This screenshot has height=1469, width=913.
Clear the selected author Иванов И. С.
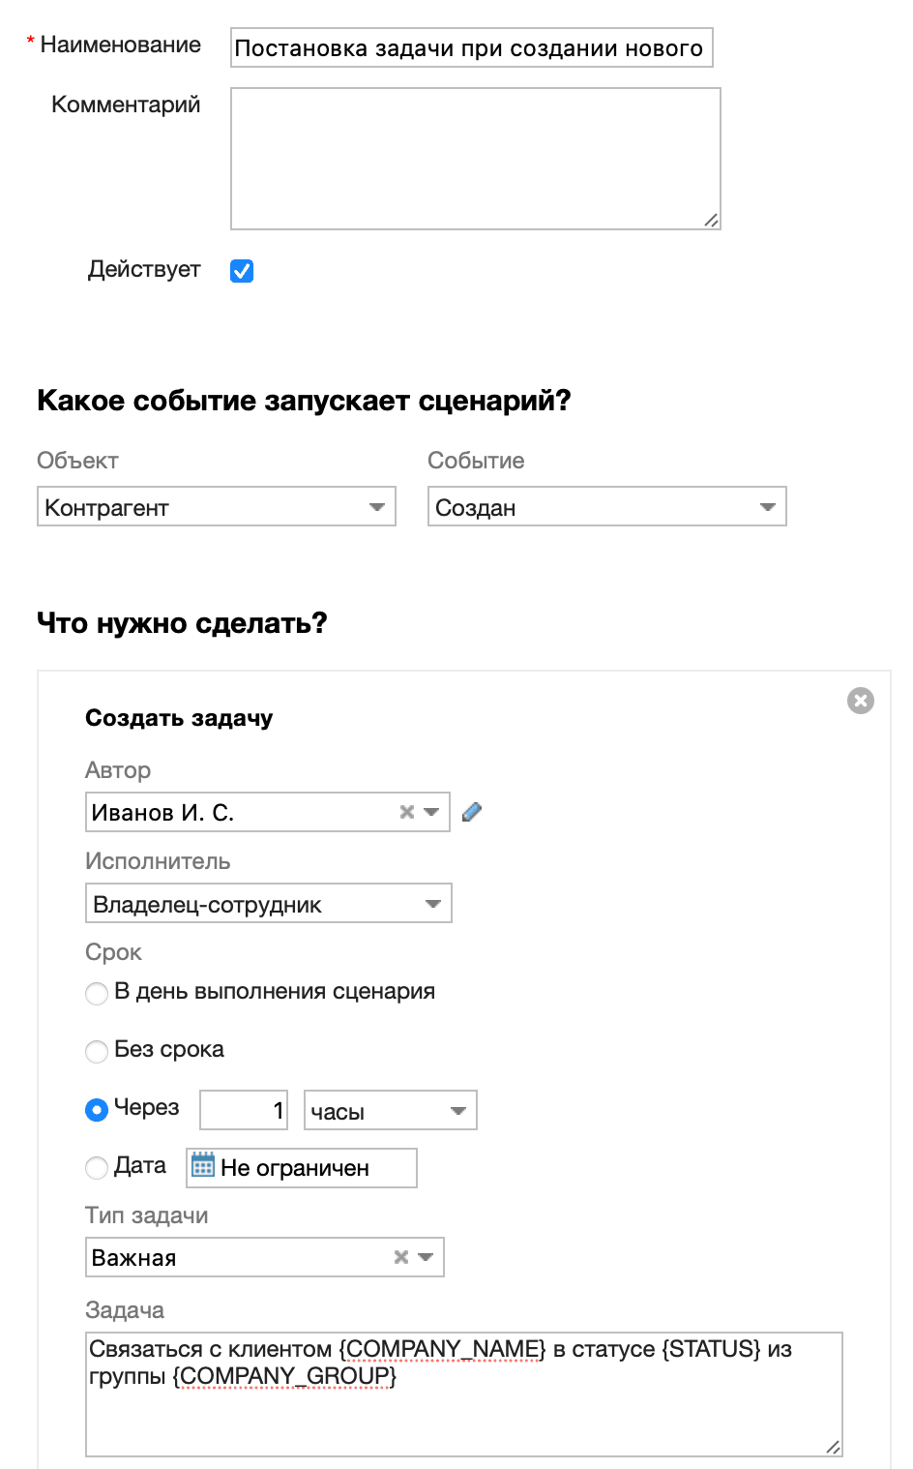tap(404, 812)
